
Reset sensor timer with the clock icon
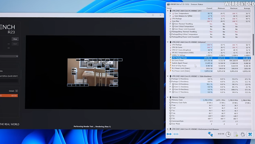click(x=228, y=134)
